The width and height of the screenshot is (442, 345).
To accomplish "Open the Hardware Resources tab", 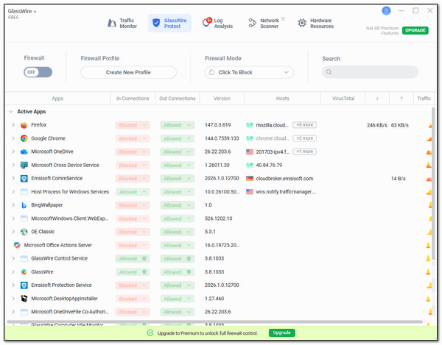I will (316, 23).
